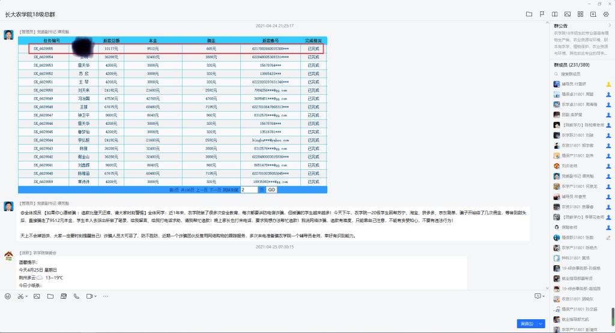Expand the screenshot tool dropdown arrow
Image resolution: width=615 pixels, height=333 pixels.
coord(26,296)
